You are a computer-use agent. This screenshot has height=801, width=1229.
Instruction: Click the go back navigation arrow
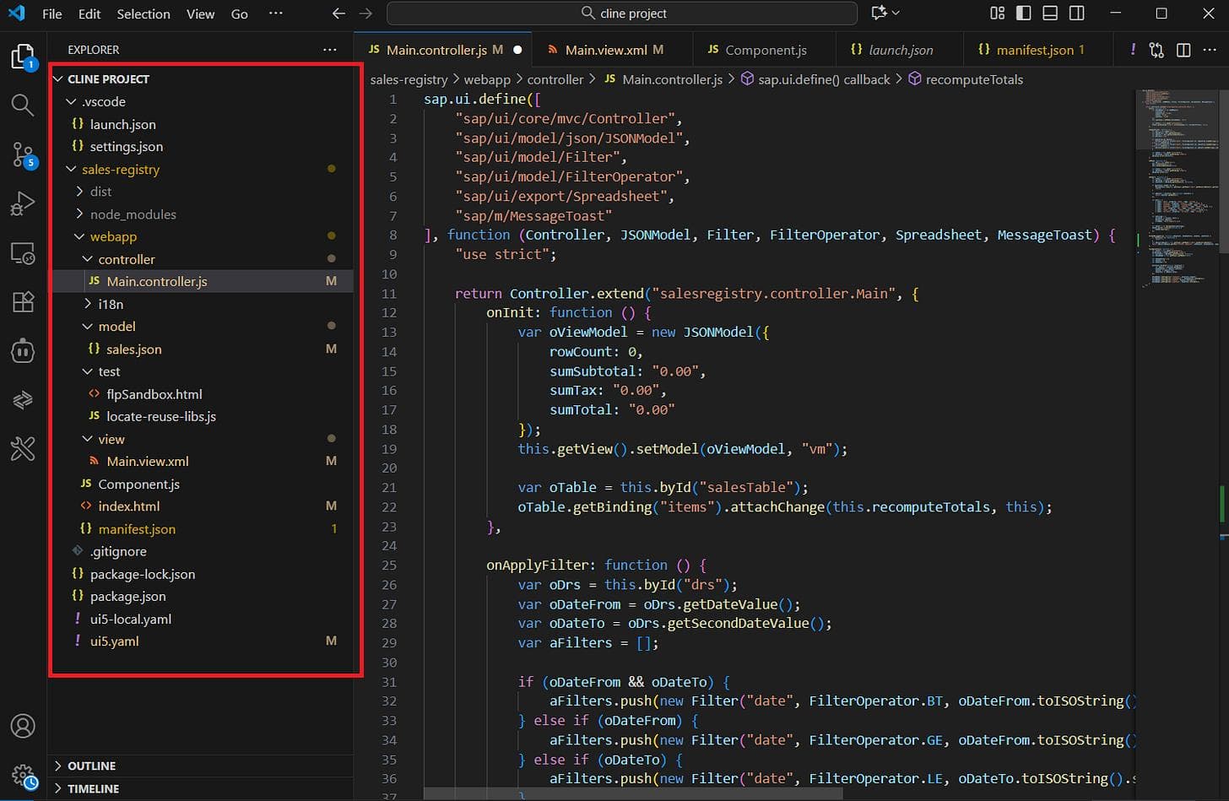coord(338,14)
